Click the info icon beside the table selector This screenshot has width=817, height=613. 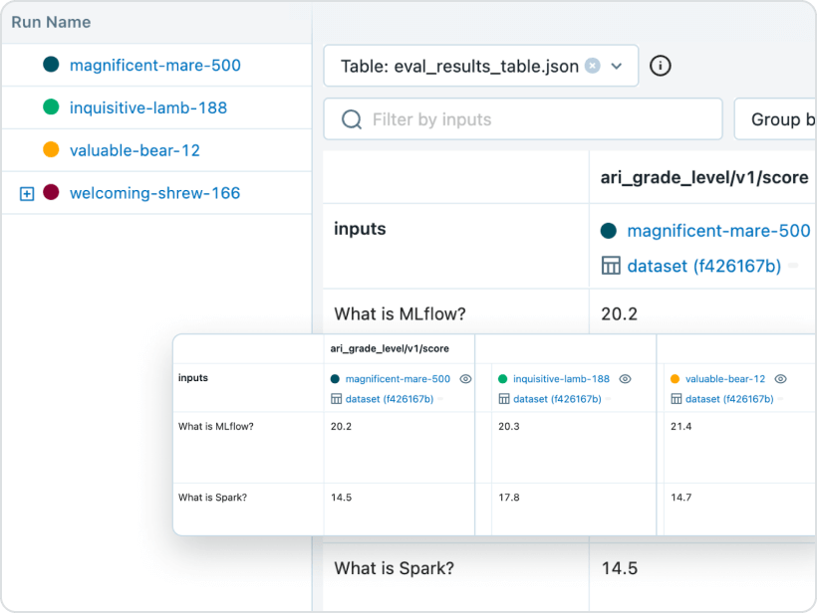pyautogui.click(x=660, y=66)
